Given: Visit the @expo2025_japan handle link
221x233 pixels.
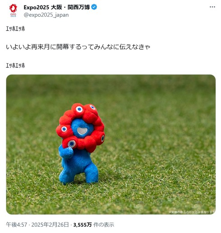Looking at the screenshot, I should pyautogui.click(x=46, y=15).
